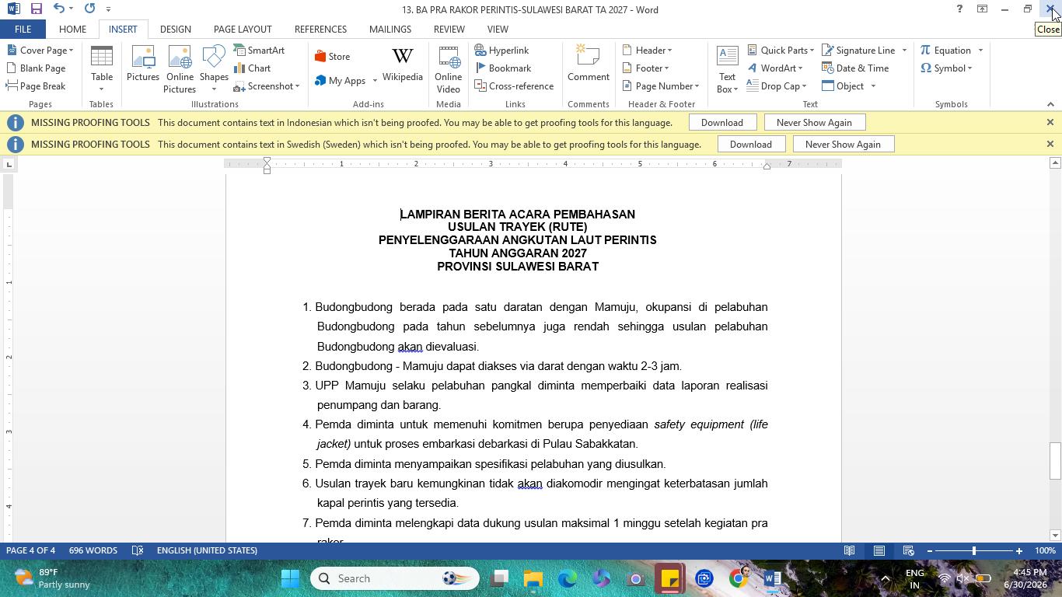
Task: Insert a Signature Line
Action: (x=858, y=50)
